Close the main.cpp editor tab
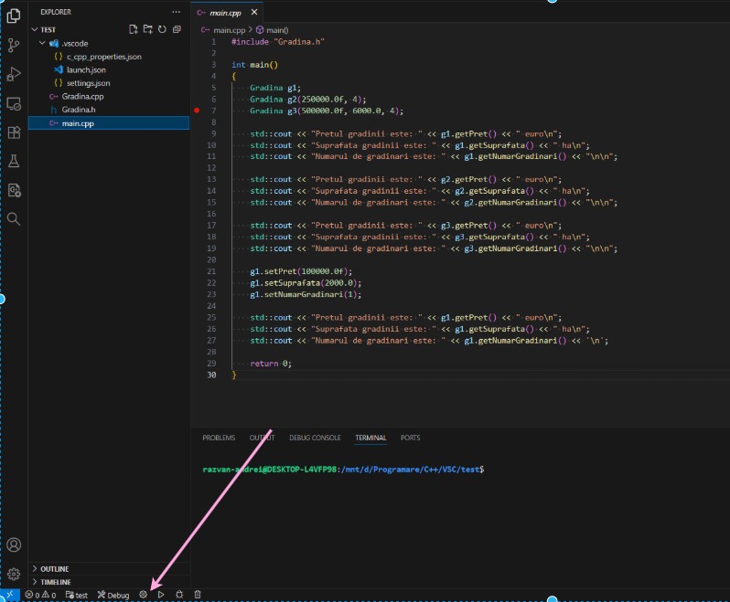This screenshot has height=602, width=730. (254, 13)
